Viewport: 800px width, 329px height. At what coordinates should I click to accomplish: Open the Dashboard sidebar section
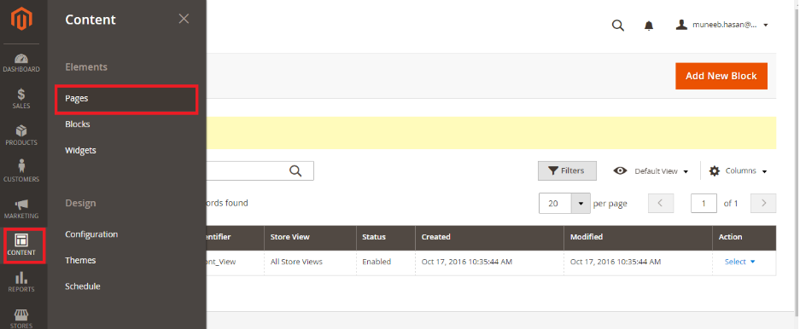click(x=21, y=62)
